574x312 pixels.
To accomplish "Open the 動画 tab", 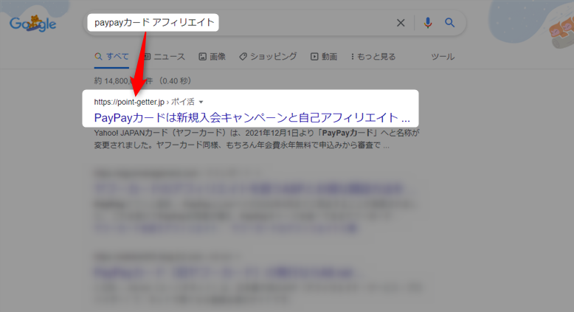I will point(324,57).
